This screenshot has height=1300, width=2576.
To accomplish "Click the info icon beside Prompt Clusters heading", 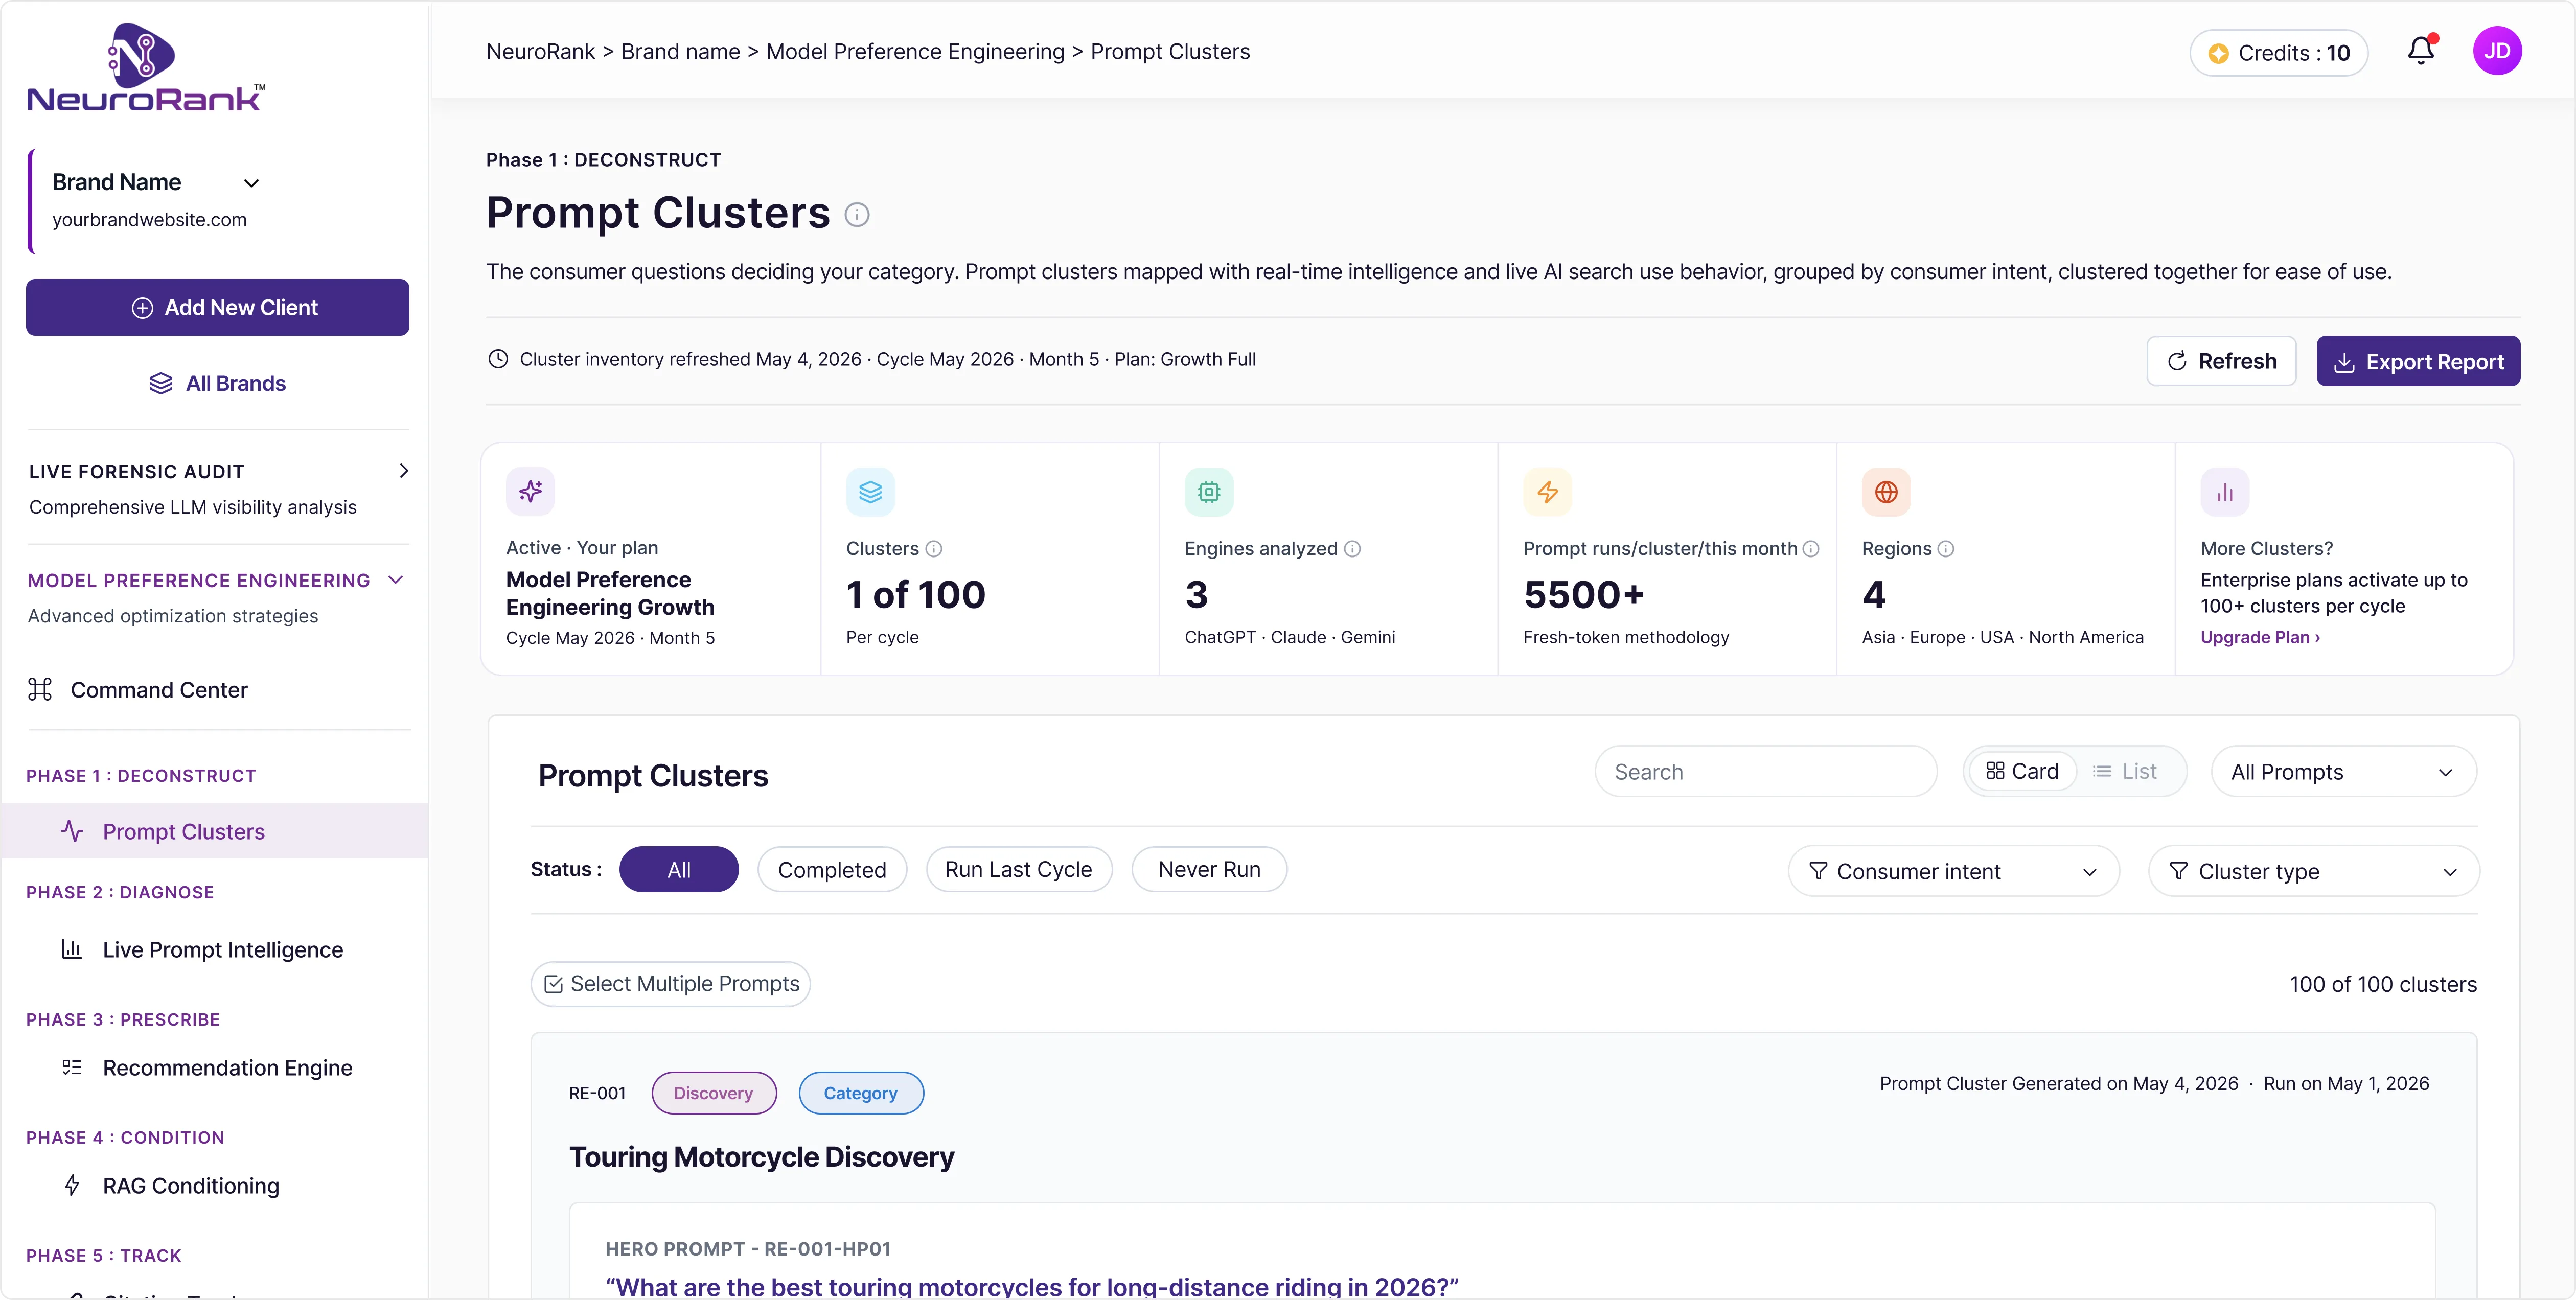I will tap(857, 215).
